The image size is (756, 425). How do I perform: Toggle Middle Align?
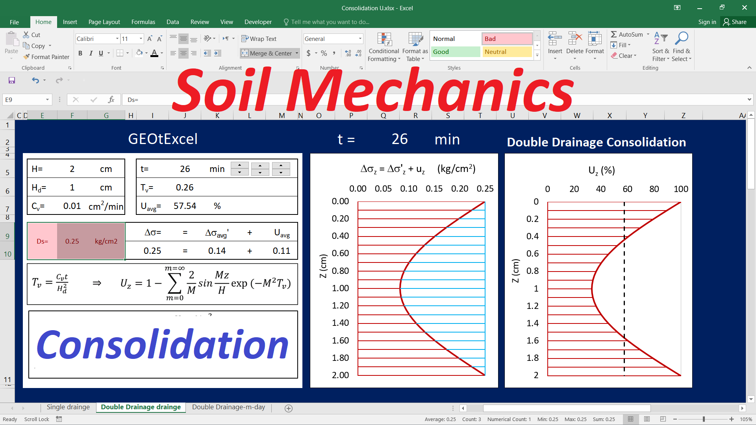point(183,39)
